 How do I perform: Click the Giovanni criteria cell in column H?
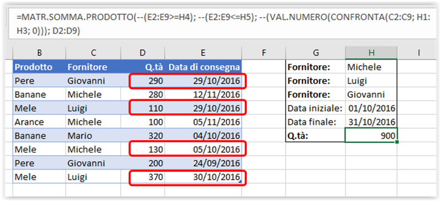pyautogui.click(x=371, y=94)
